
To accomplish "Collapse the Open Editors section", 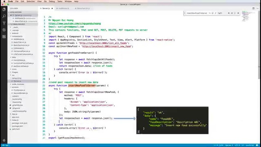I will pyautogui.click(x=23, y=12).
